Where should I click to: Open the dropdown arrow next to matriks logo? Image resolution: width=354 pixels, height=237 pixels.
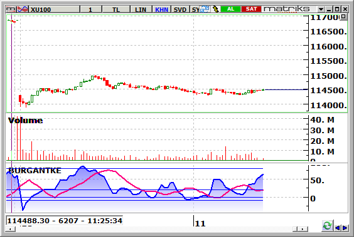(321, 9)
